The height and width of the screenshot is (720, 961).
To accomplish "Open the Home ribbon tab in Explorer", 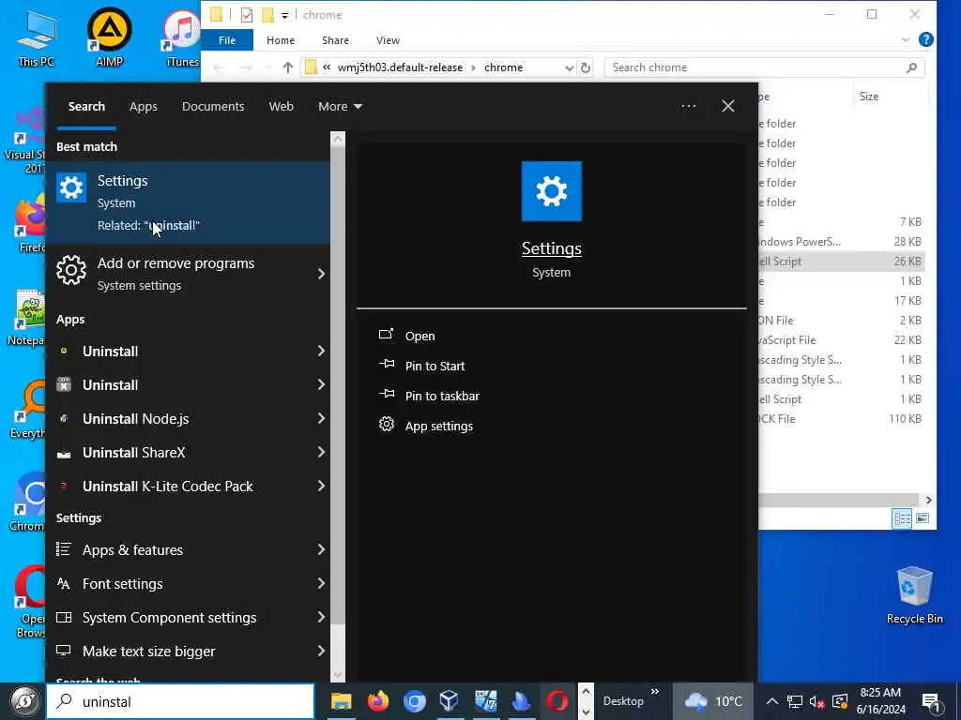I will click(x=280, y=39).
